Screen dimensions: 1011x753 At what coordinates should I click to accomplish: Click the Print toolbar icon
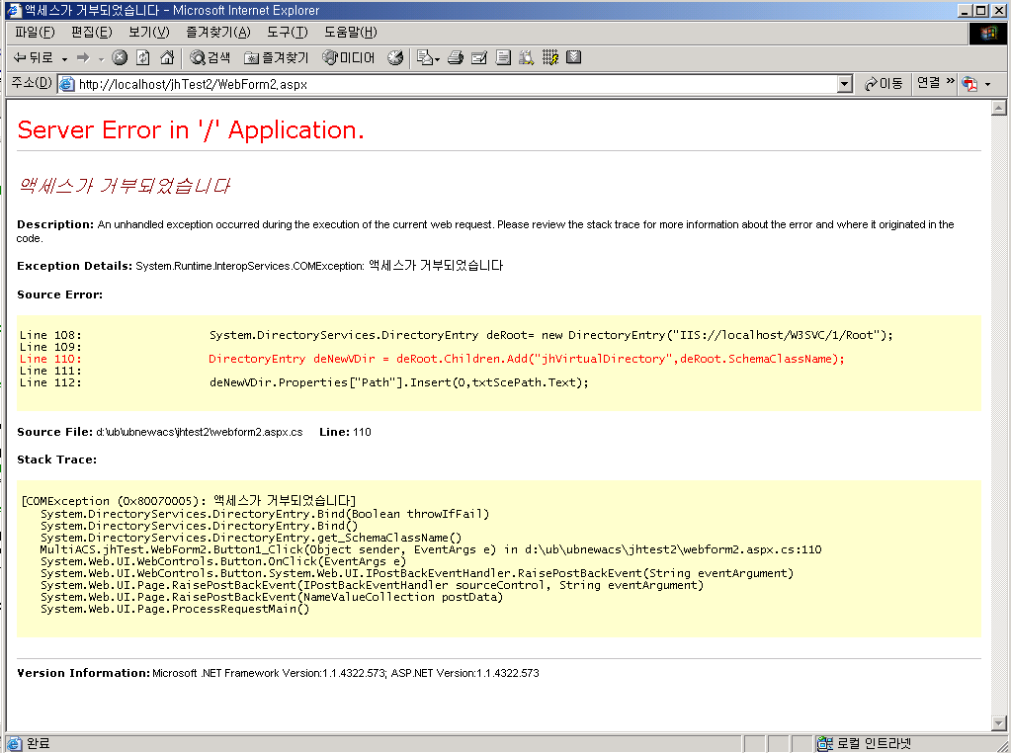coord(456,58)
